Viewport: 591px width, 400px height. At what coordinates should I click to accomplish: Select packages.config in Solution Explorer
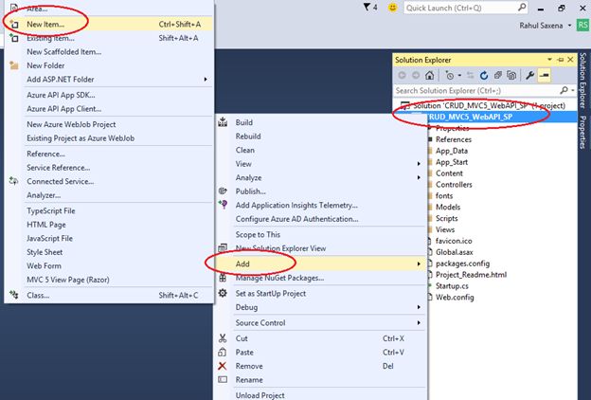click(x=462, y=264)
